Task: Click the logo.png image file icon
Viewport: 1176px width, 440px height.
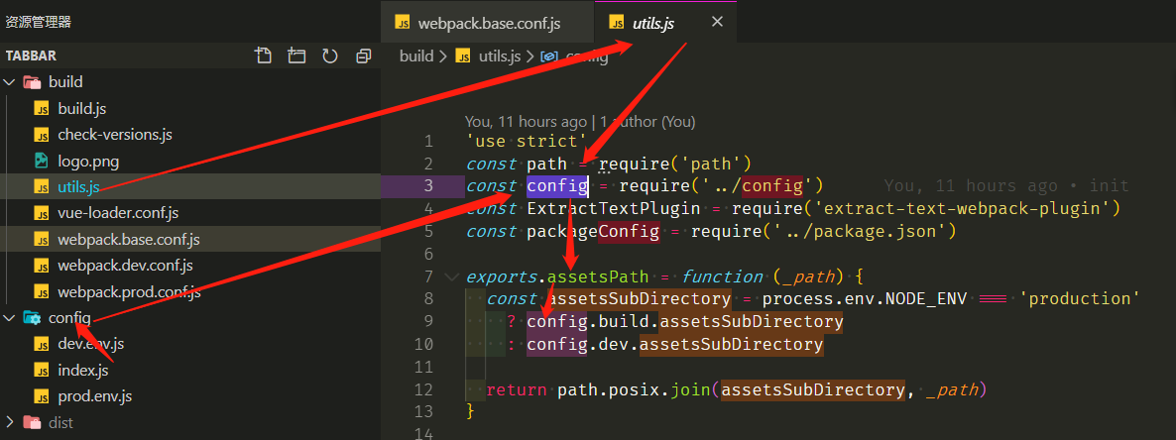Action: click(x=42, y=161)
